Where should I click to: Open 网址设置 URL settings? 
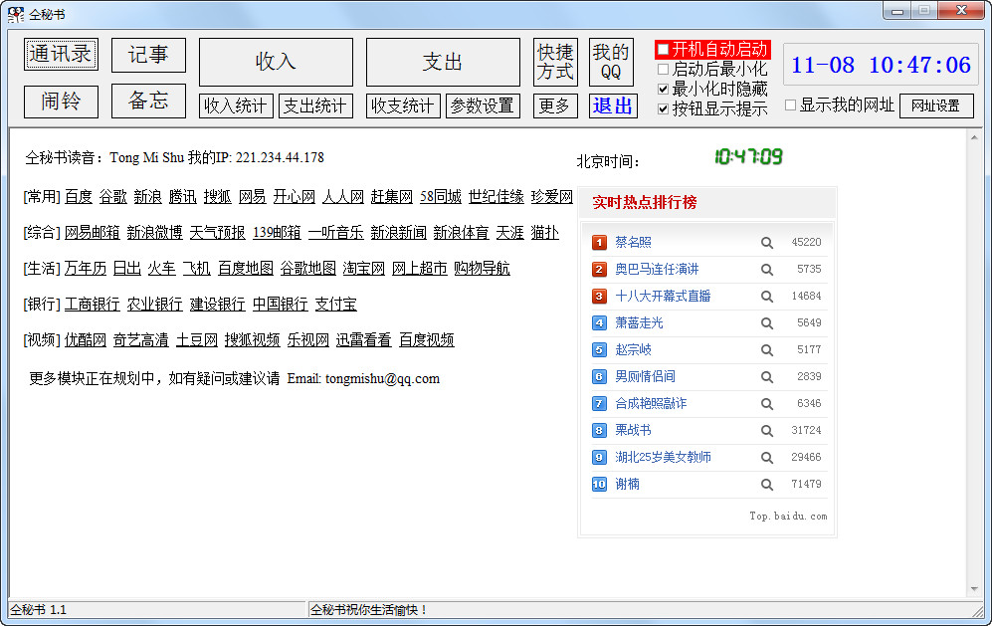coord(937,105)
